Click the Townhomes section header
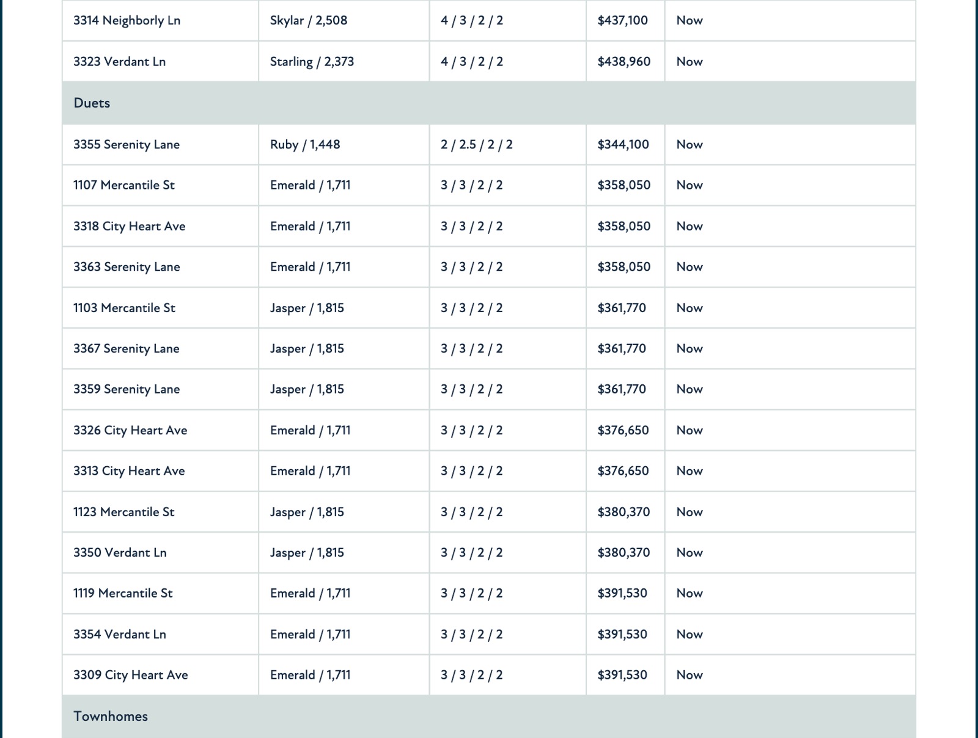 tap(489, 717)
